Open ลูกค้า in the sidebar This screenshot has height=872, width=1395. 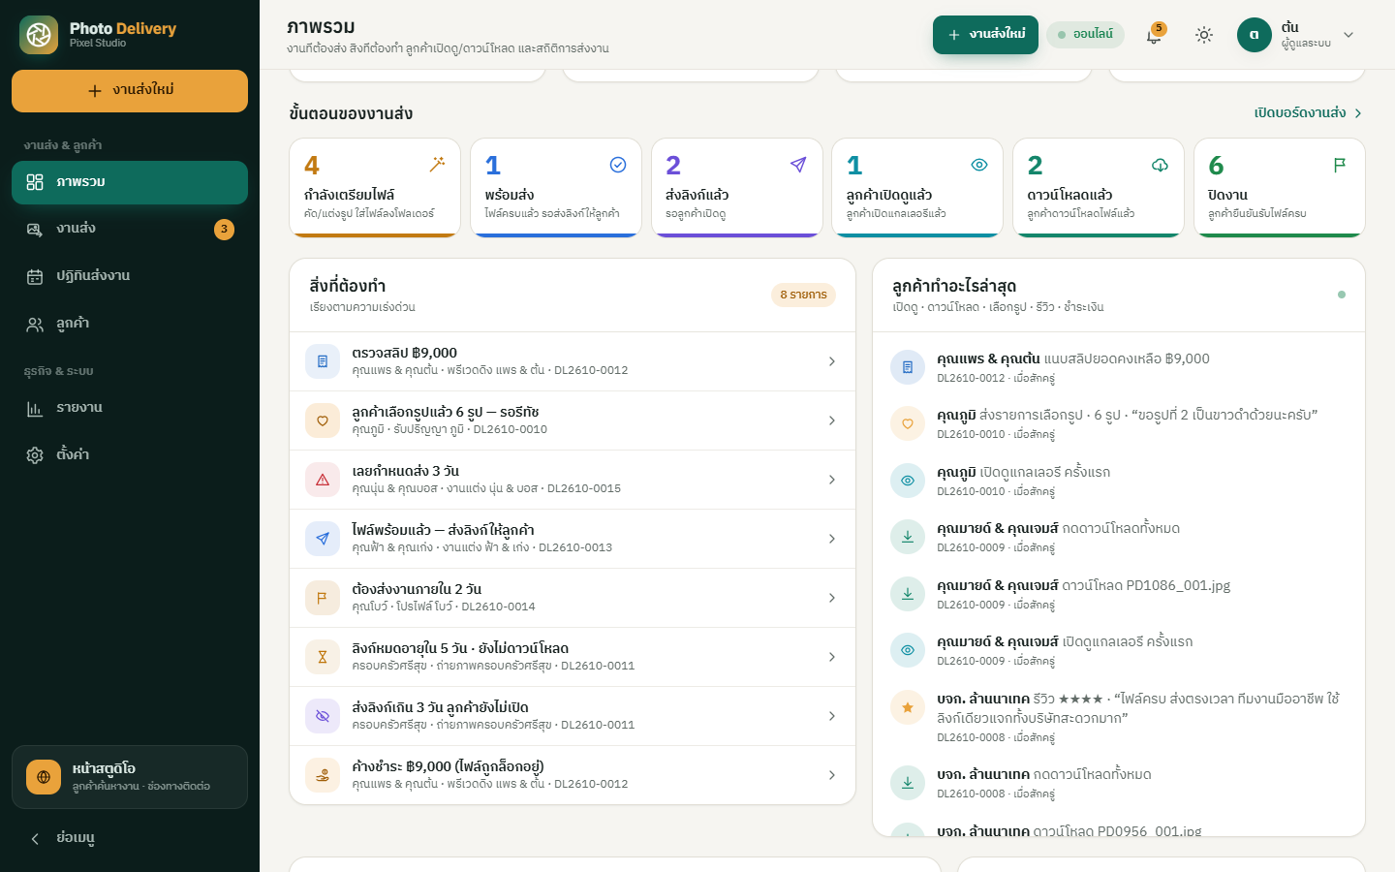(x=130, y=324)
